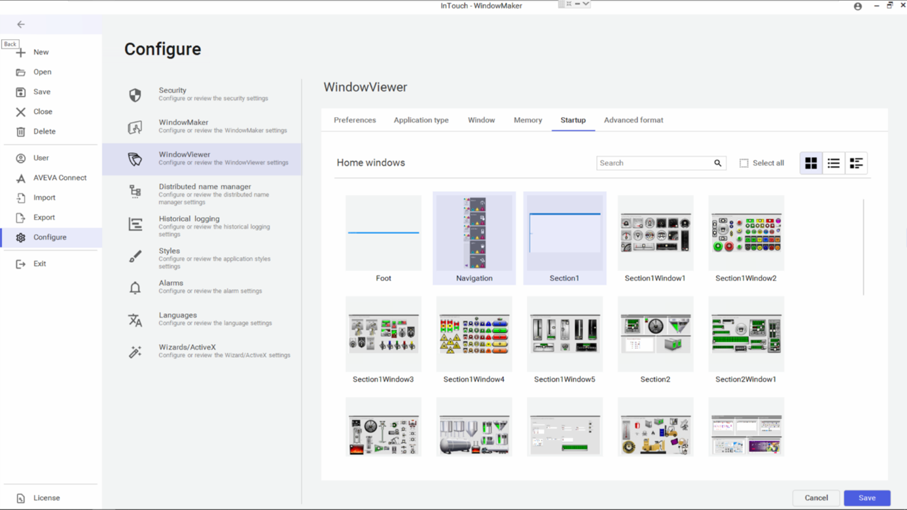Click the Historical logging icon
Image resolution: width=907 pixels, height=510 pixels.
(x=135, y=224)
